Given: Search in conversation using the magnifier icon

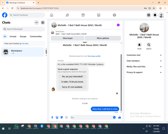Looking at the screenshot, I should pos(149,45).
